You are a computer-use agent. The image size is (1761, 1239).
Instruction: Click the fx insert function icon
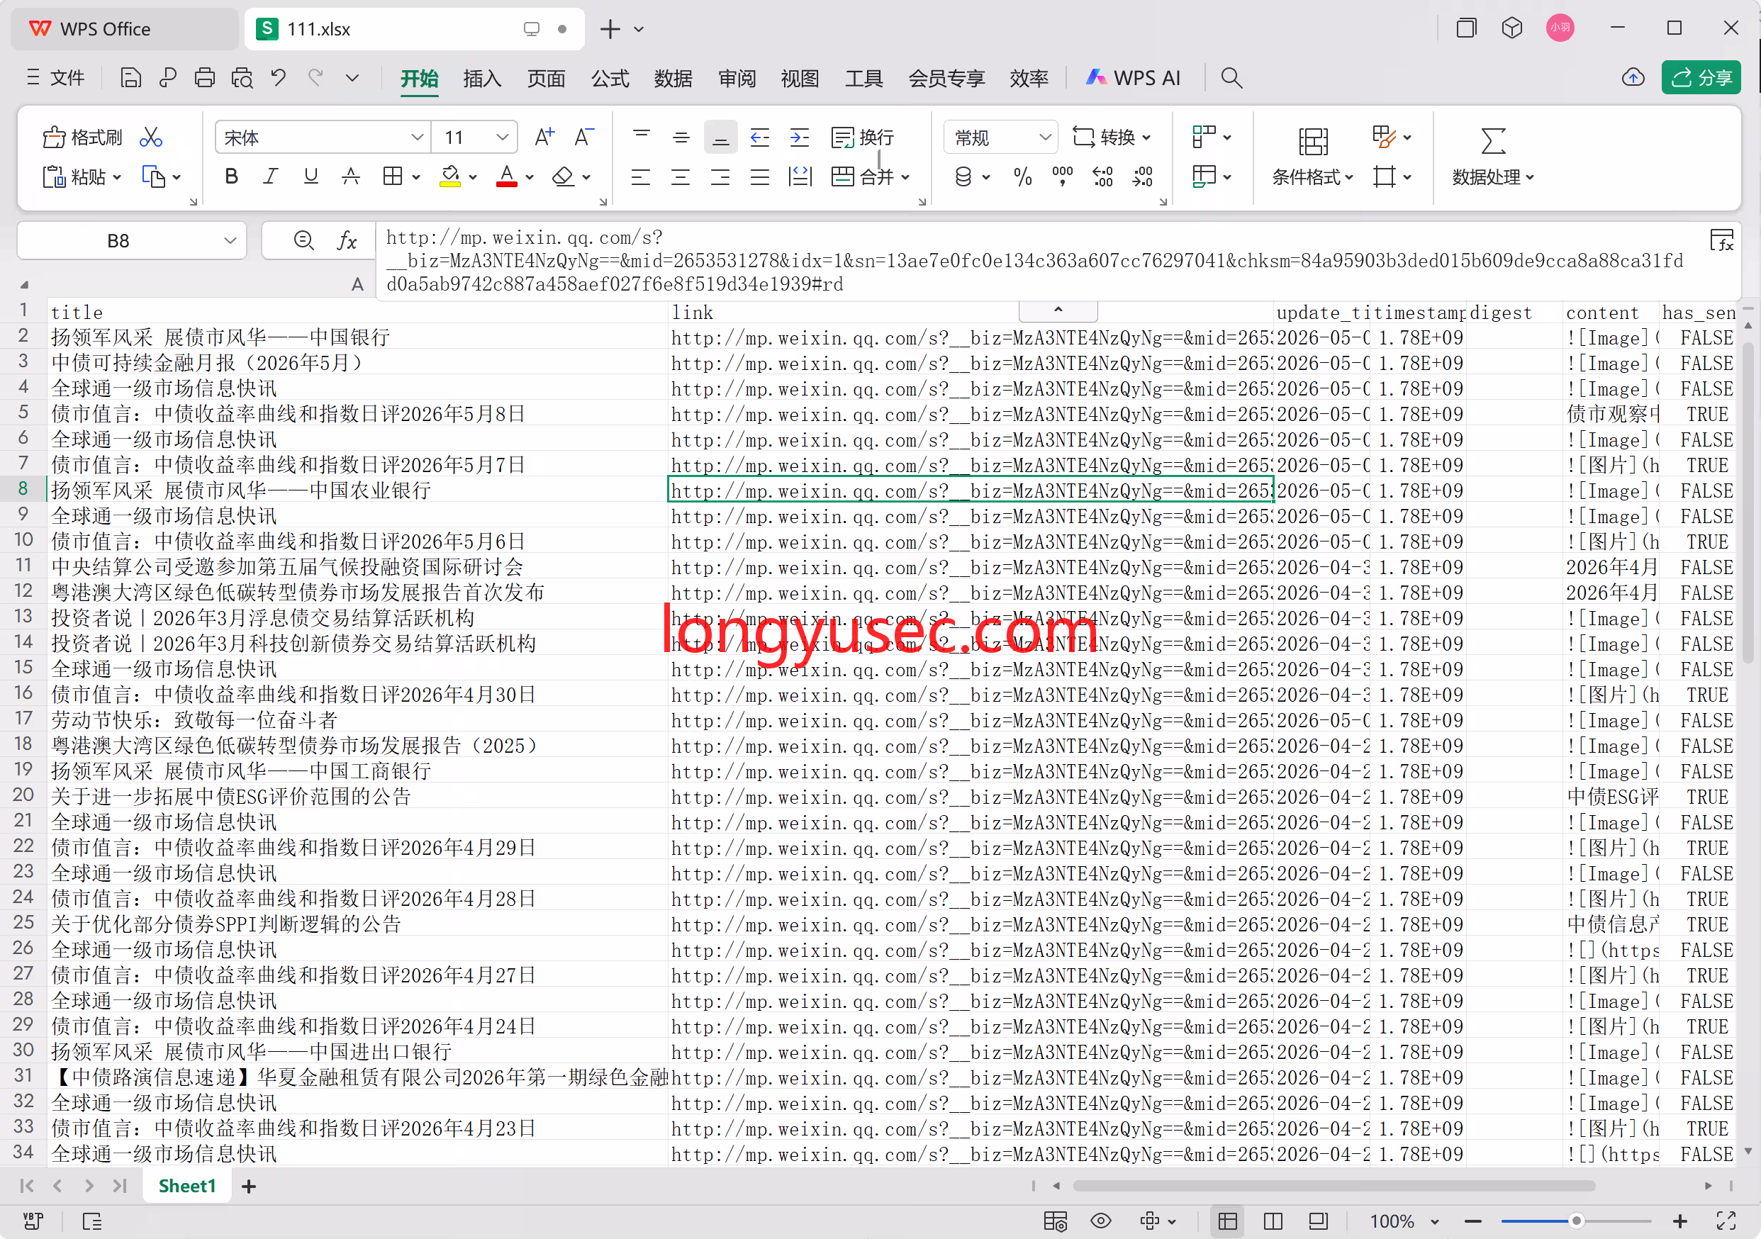click(x=347, y=242)
